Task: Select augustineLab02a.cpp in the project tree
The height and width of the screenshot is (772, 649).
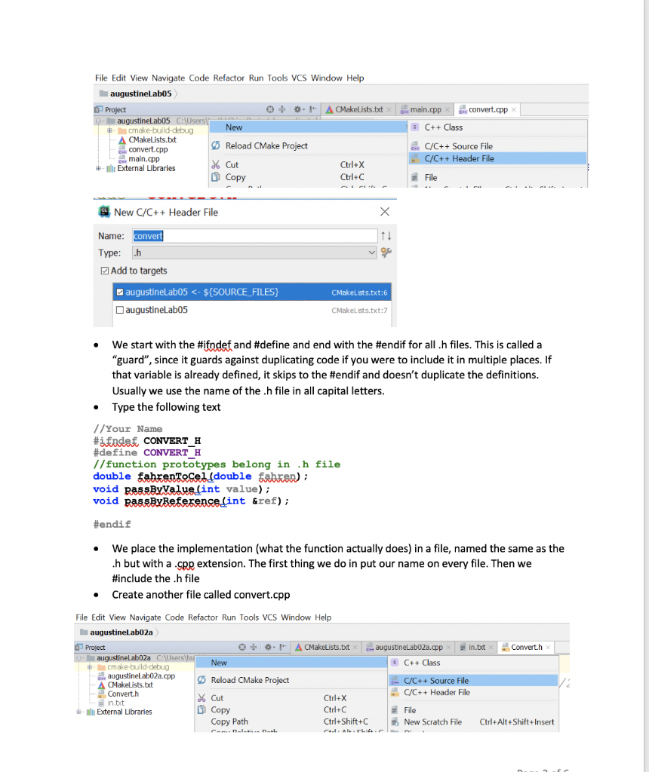Action: coord(141,676)
